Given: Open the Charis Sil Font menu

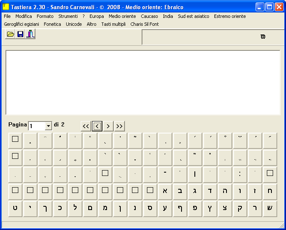Looking at the screenshot, I should click(x=144, y=24).
